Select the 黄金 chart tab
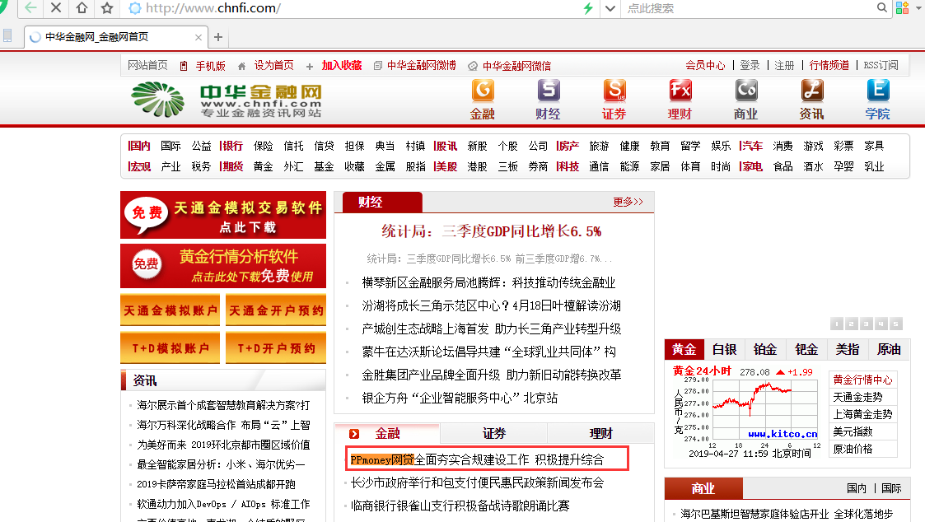Viewport: 925px width, 522px height. pyautogui.click(x=684, y=350)
